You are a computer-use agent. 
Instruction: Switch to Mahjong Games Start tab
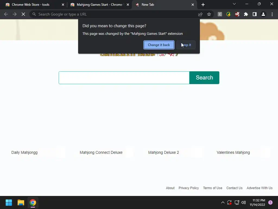[99, 5]
